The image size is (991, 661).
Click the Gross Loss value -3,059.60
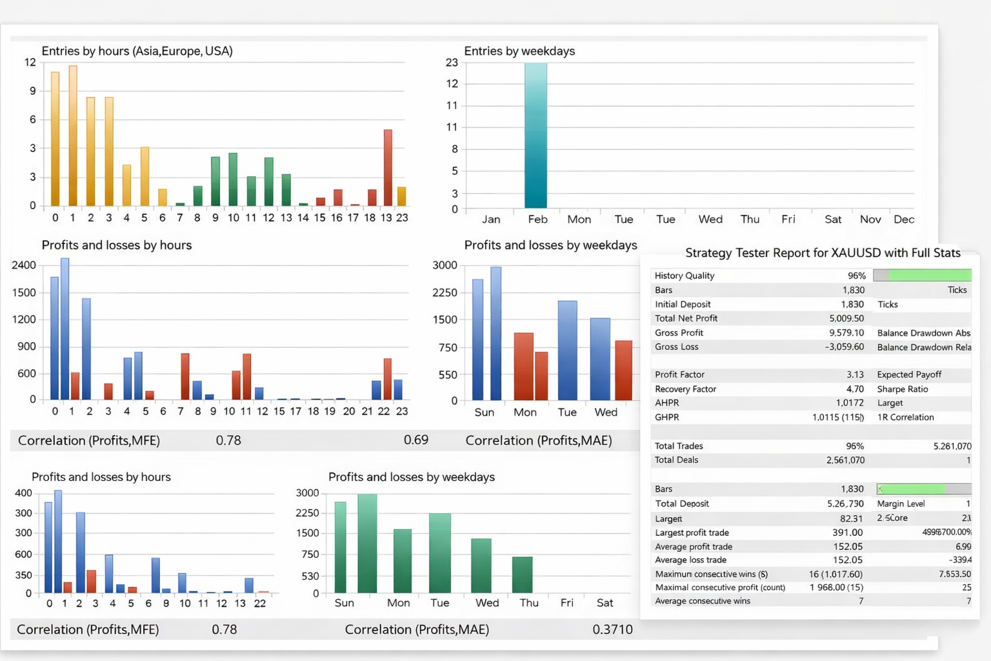[844, 347]
